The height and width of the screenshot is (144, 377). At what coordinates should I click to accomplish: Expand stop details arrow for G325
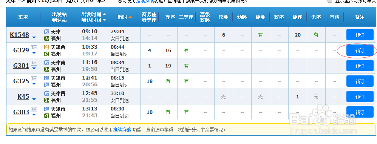(x=34, y=84)
